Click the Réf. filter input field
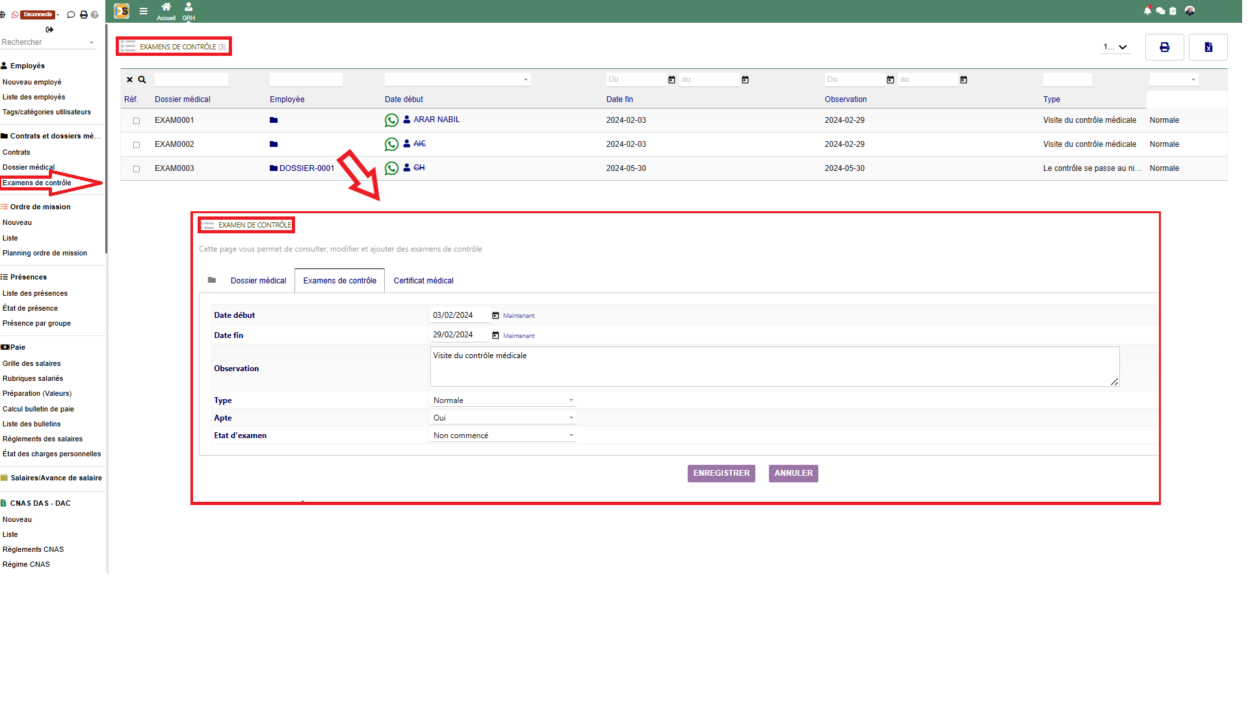Image resolution: width=1248 pixels, height=702 pixels. pos(191,79)
